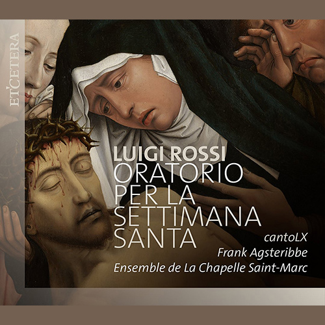Click the word SANTA
Image resolution: width=325 pixels, height=325 pixels.
[x=155, y=238]
